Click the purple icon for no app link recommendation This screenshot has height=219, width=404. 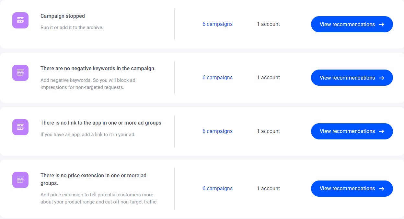point(20,127)
